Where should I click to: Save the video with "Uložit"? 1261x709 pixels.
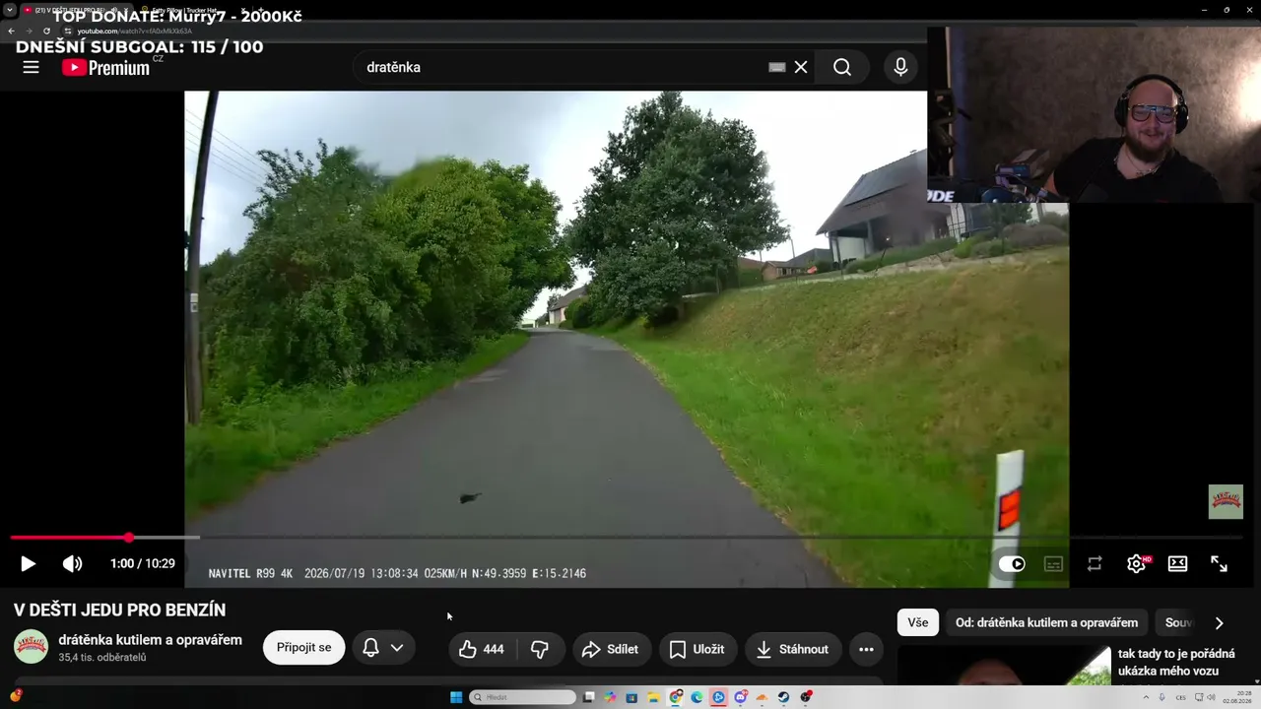(697, 649)
